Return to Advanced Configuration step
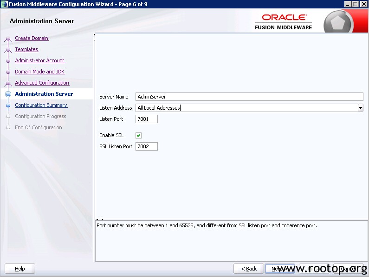Viewport: 369px width, 277px height. 42,83
